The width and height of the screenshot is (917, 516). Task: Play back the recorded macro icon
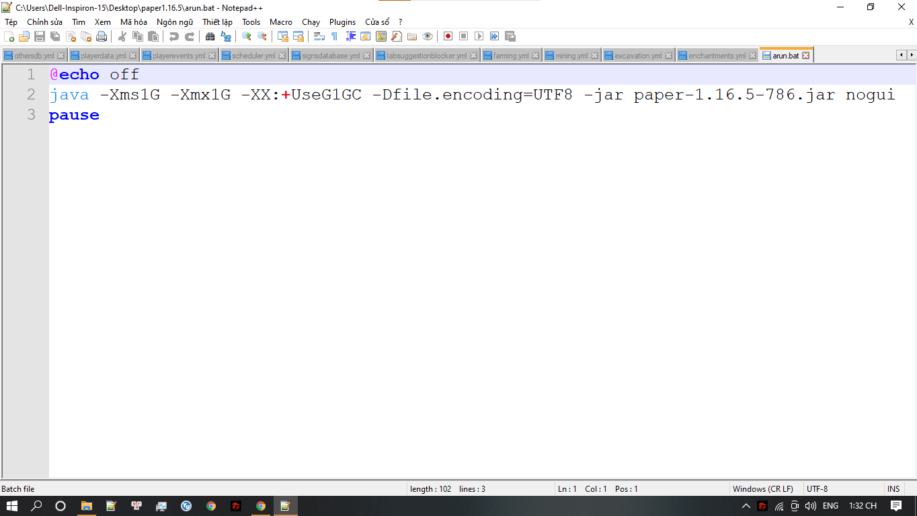pyautogui.click(x=479, y=36)
